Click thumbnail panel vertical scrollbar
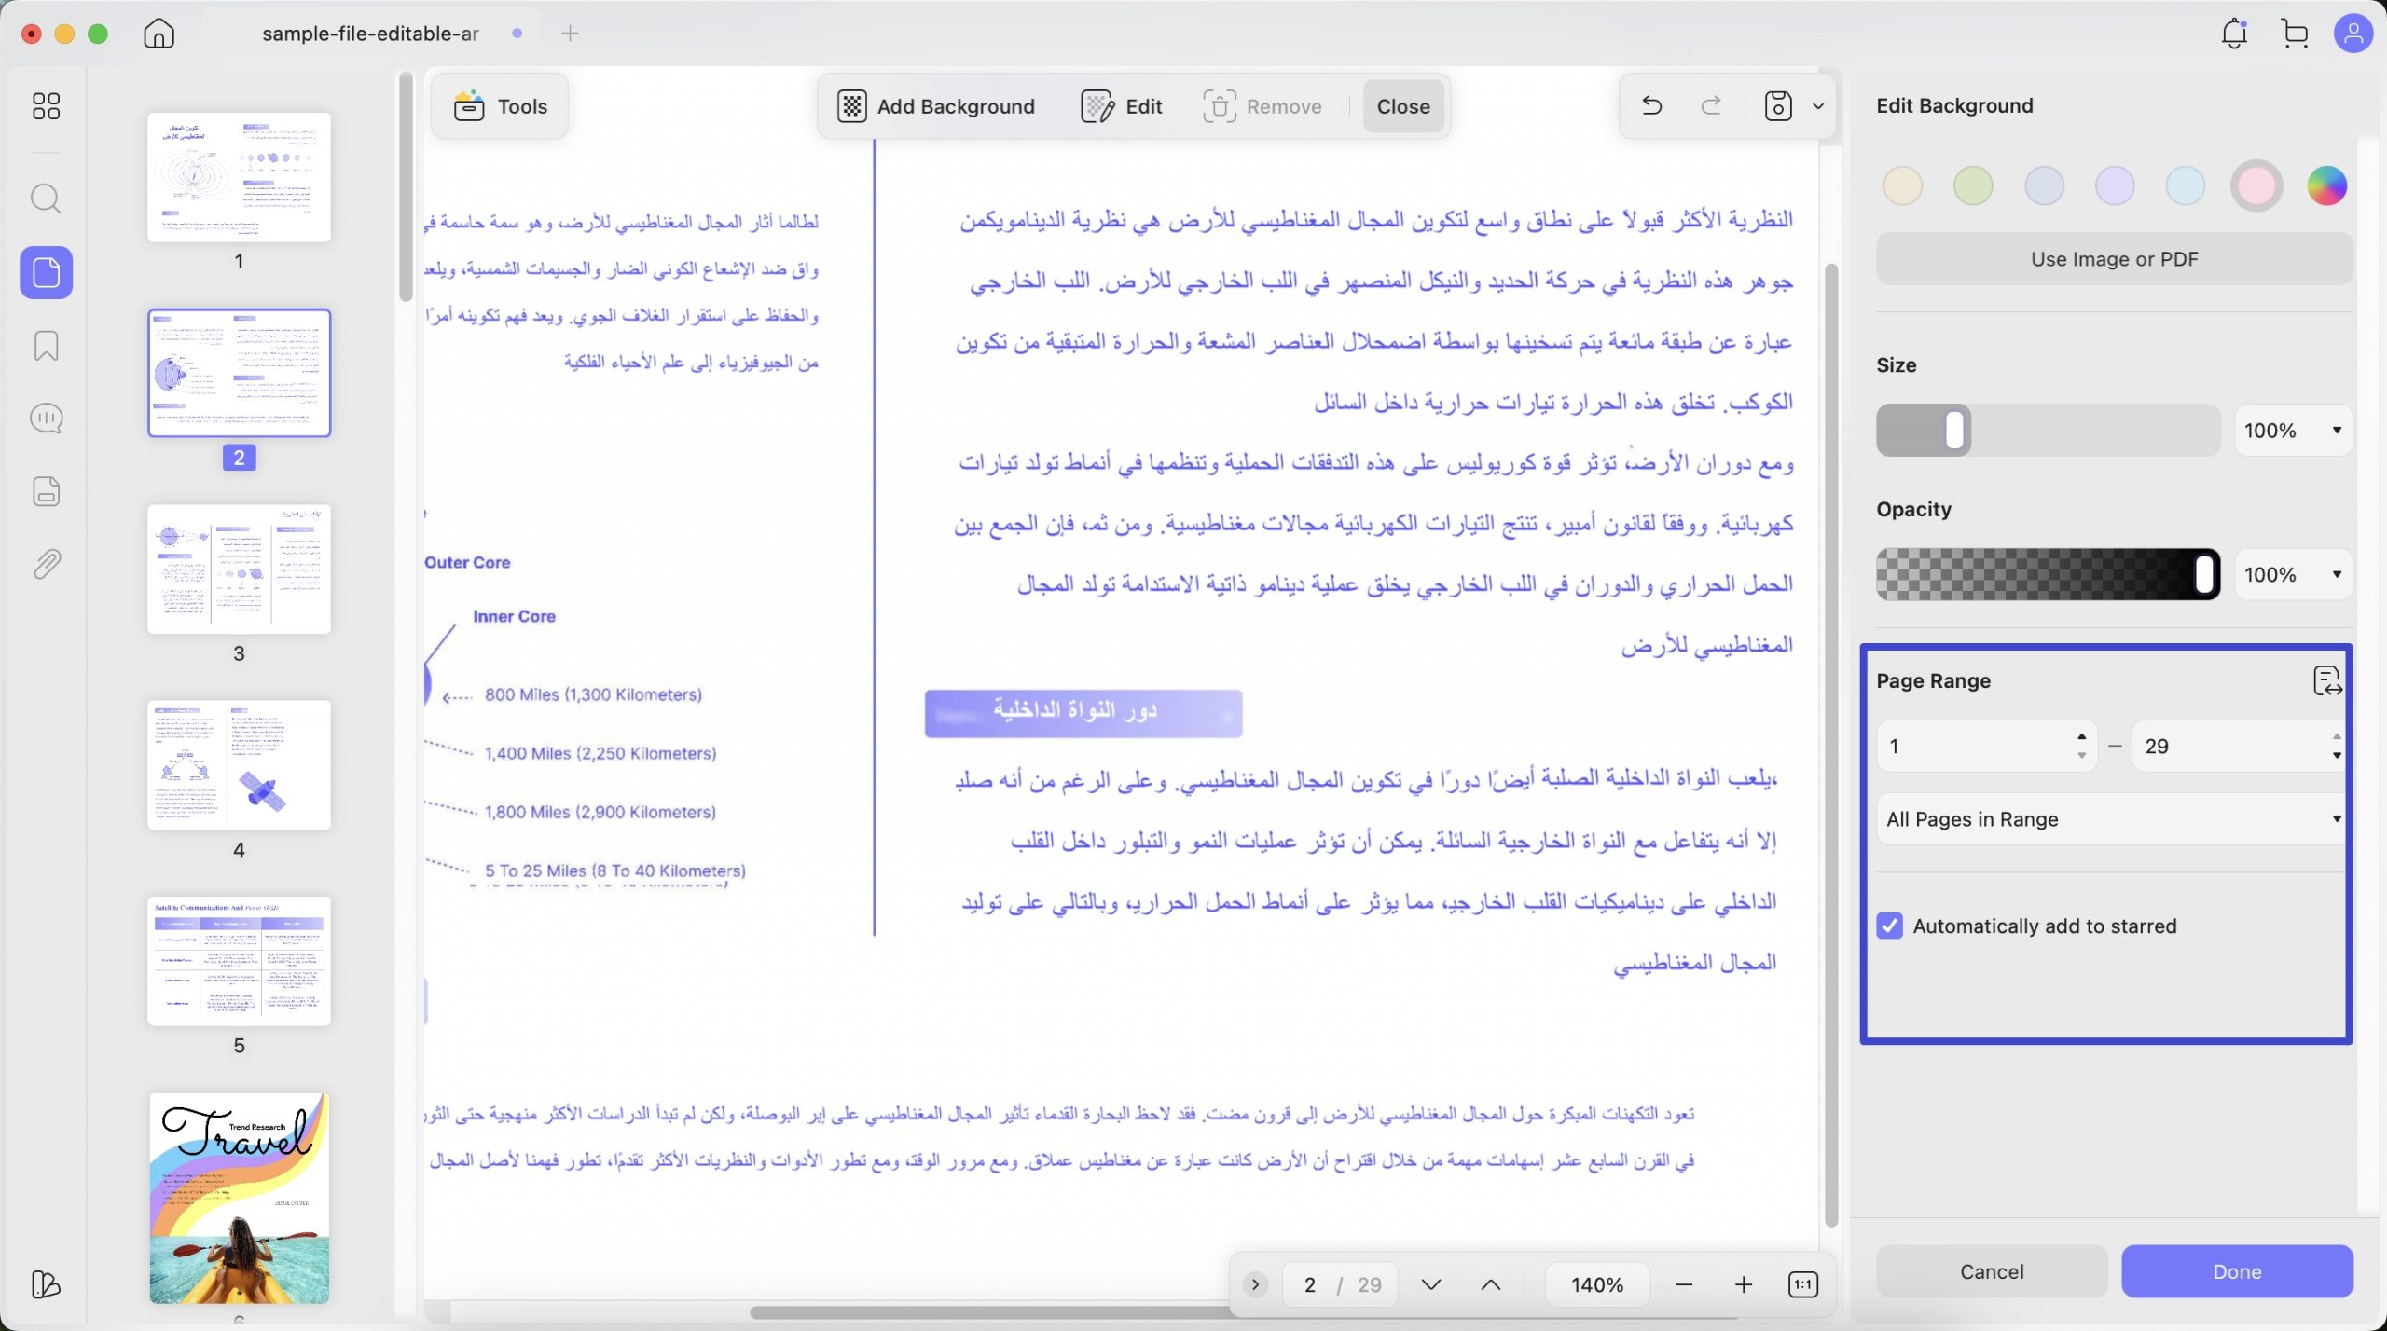The height and width of the screenshot is (1331, 2387). (406, 187)
